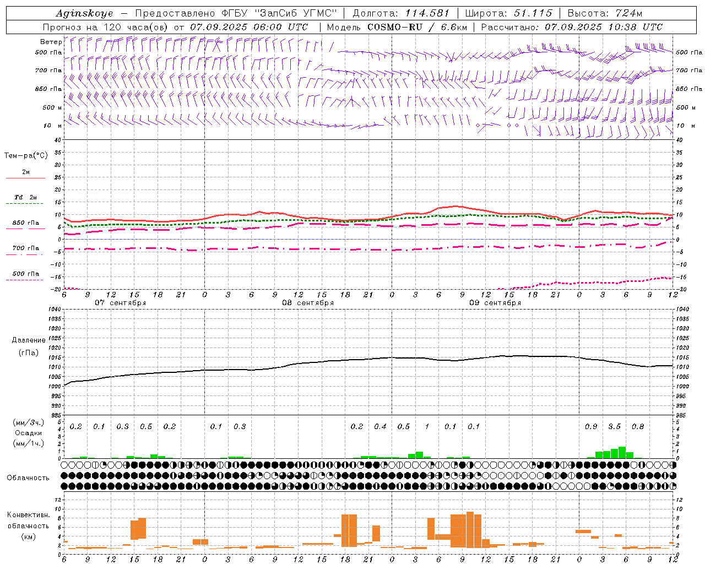
Task: Click the 'Облачность' cloudiness label
Action: [x=28, y=478]
